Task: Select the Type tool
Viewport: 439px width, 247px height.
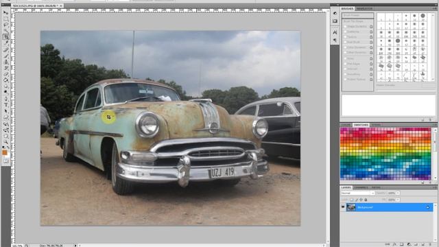Action: click(x=5, y=105)
